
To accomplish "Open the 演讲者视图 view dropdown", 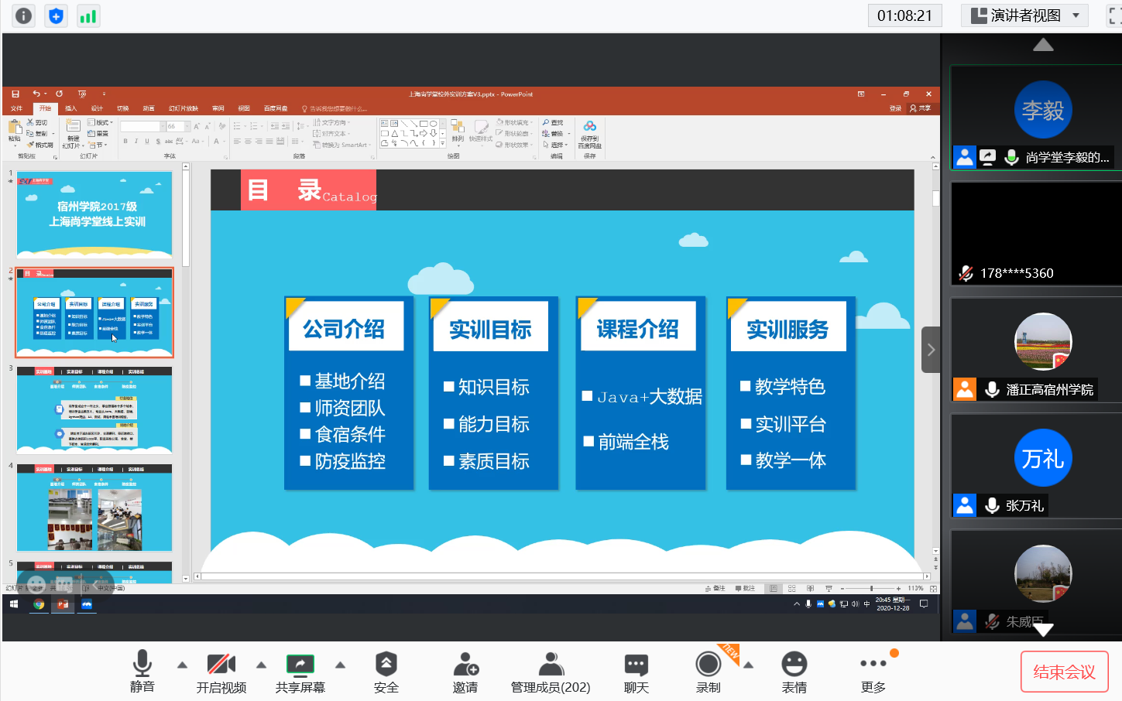I will [x=1024, y=15].
